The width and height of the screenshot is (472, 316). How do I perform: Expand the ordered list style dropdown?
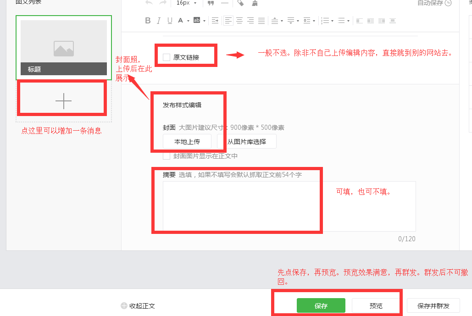point(332,21)
